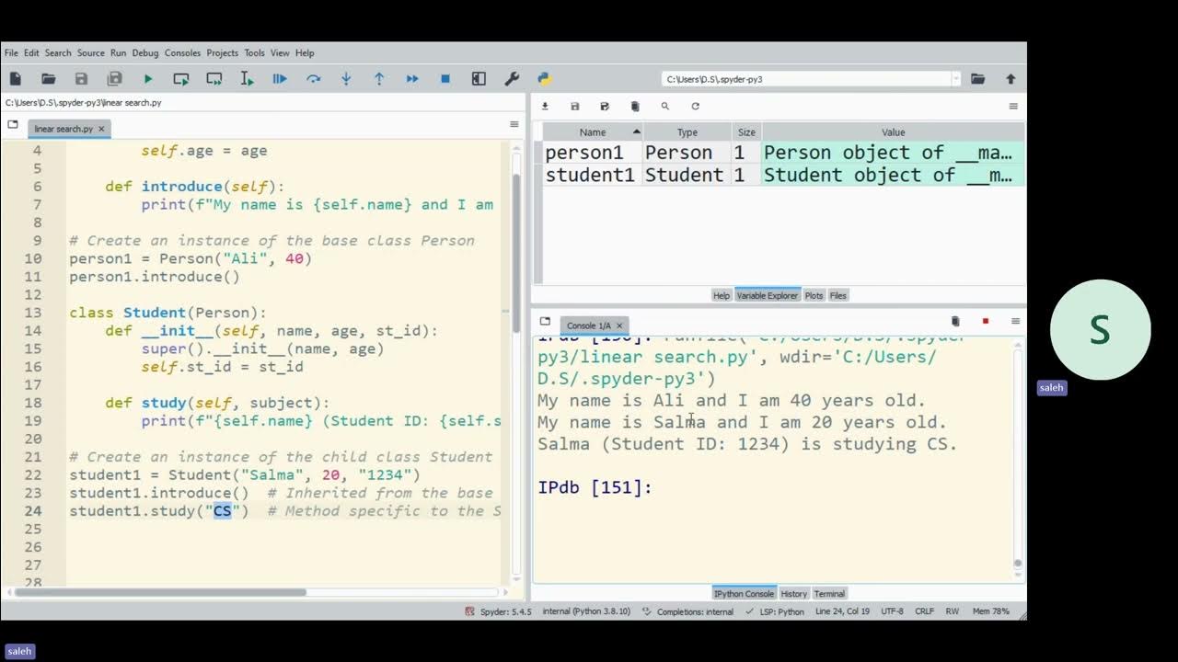Screen dimensions: 1178x662
Task: Open the Projects menu
Action: 223,52
